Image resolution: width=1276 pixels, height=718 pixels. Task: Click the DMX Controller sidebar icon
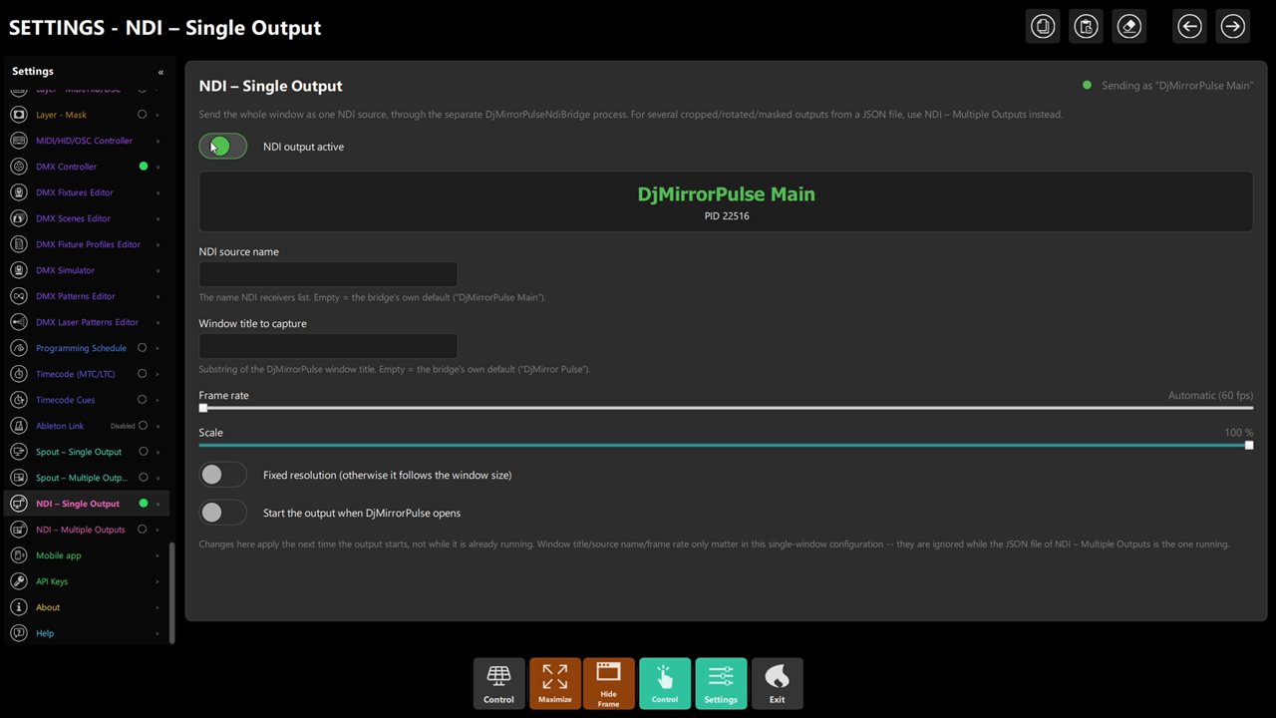point(18,167)
